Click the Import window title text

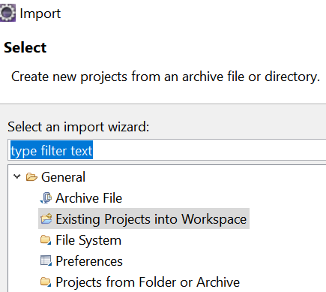pos(40,14)
